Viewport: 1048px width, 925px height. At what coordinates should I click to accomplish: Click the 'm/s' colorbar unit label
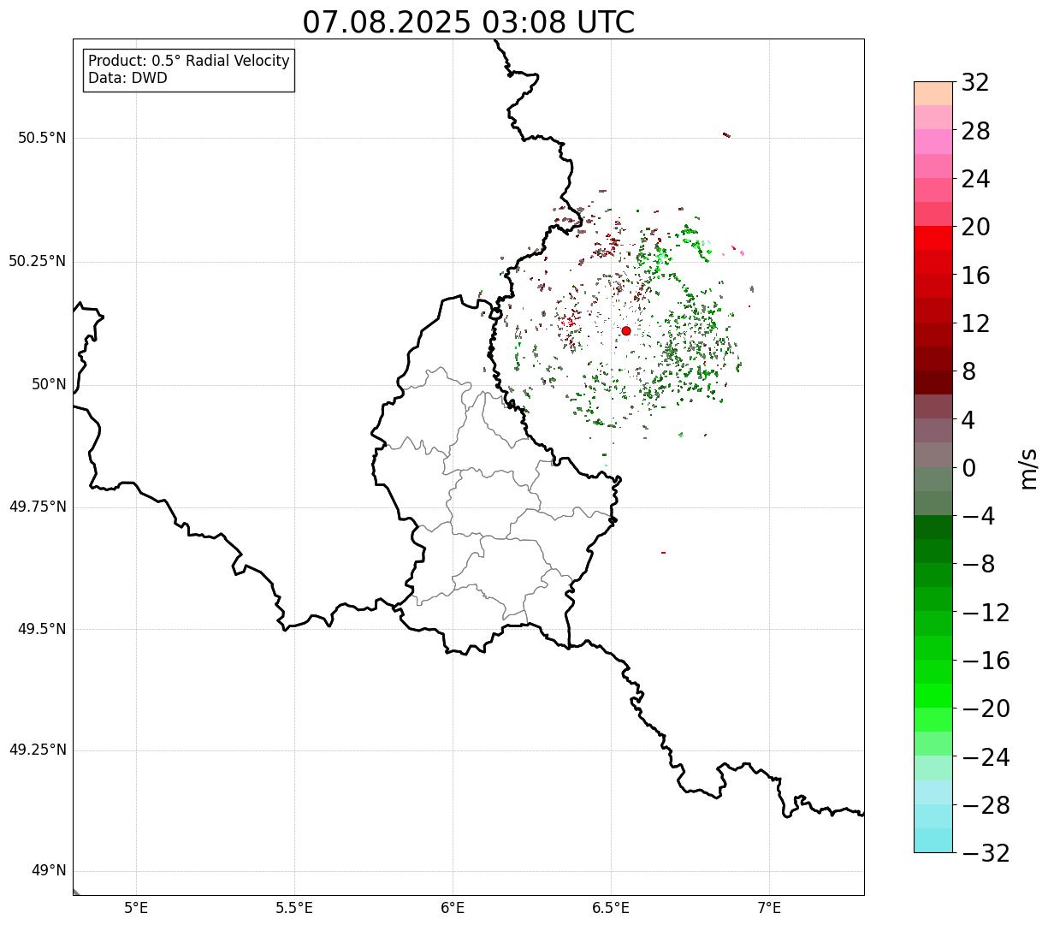1028,468
